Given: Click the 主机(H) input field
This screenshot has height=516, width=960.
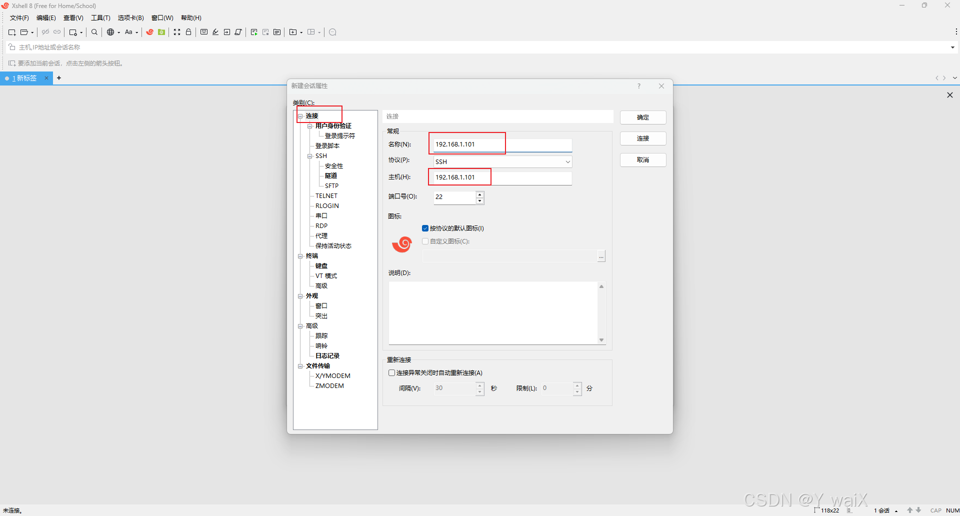Looking at the screenshot, I should point(502,177).
